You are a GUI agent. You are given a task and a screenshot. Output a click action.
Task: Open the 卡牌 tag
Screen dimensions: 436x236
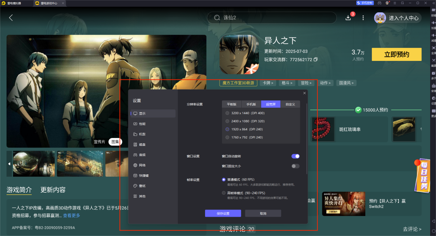tap(268, 83)
